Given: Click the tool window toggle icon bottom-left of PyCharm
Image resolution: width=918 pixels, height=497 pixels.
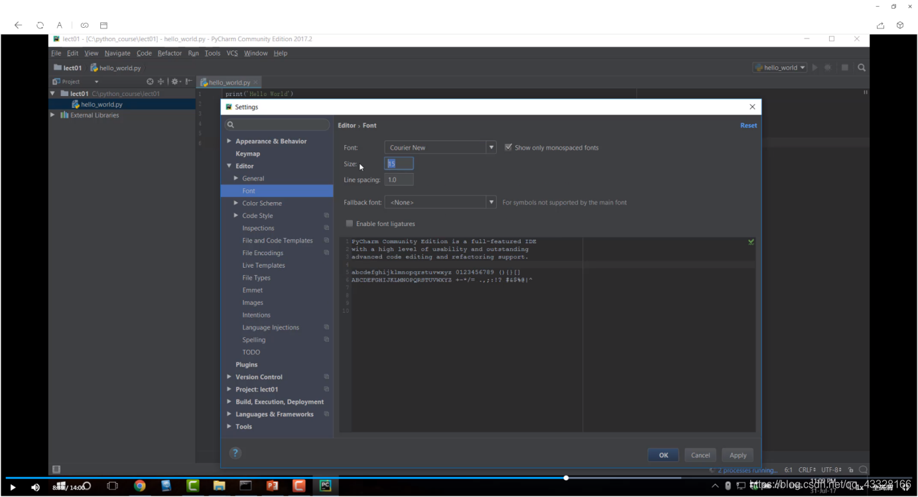Looking at the screenshot, I should 56,469.
